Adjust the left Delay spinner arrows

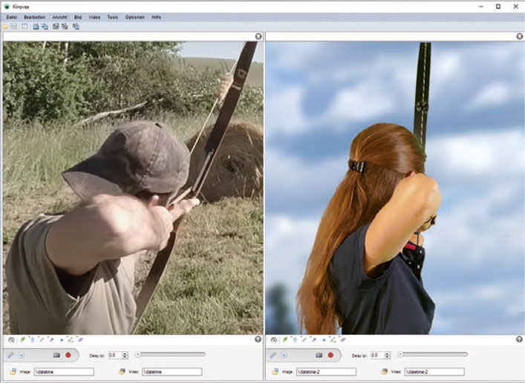coord(125,356)
